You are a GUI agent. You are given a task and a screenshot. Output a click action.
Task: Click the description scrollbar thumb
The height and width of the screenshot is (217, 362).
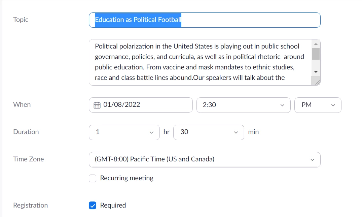tap(316, 54)
